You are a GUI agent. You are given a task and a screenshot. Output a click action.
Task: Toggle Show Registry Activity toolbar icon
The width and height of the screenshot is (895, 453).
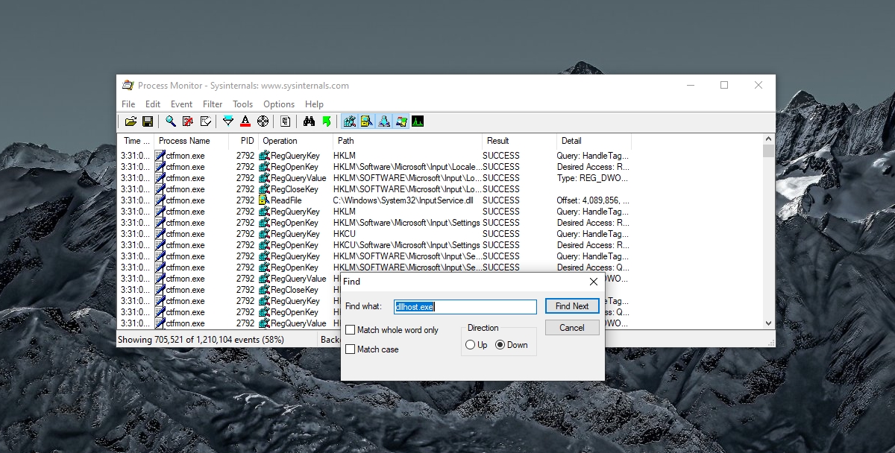[349, 121]
